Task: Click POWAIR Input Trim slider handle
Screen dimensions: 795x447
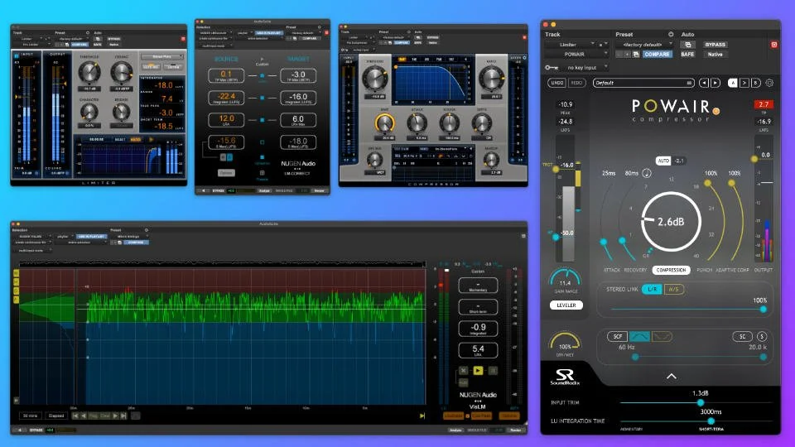Action: click(x=701, y=402)
